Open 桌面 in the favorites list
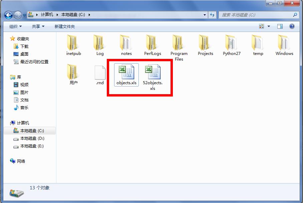303x203 pixels. (24, 54)
